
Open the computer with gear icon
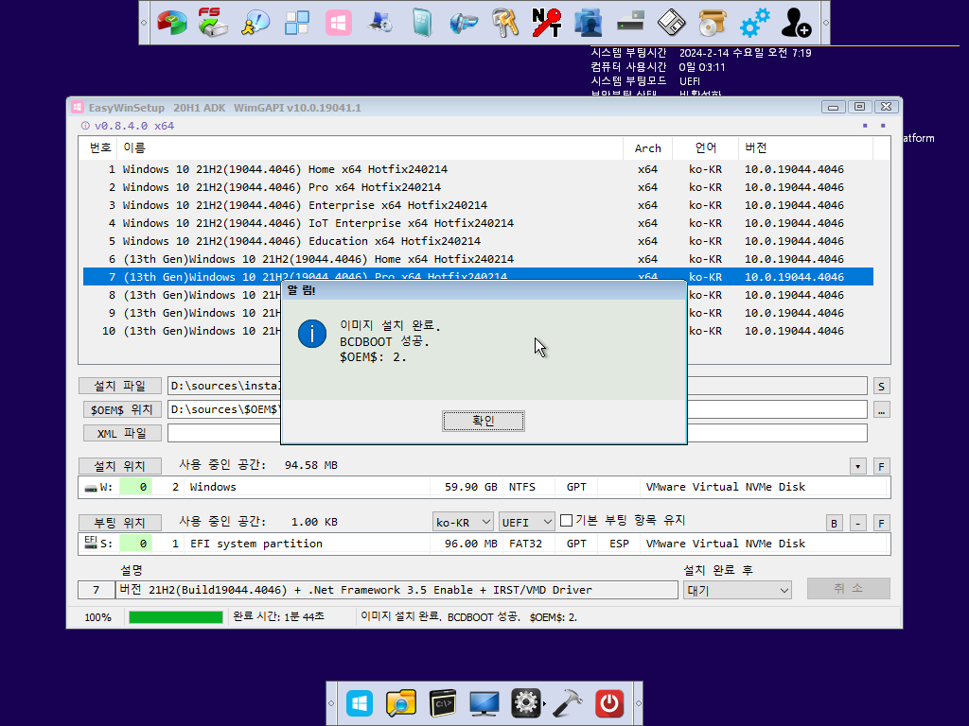pos(379,23)
